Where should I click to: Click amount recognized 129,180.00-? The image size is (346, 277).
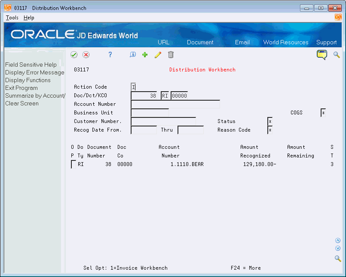coord(260,164)
